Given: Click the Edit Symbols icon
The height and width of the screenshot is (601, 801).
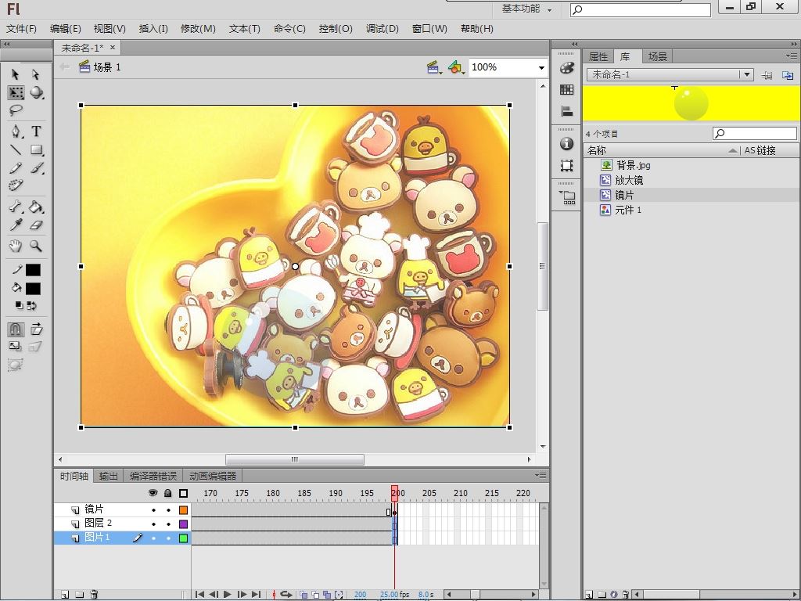Looking at the screenshot, I should pos(456,67).
